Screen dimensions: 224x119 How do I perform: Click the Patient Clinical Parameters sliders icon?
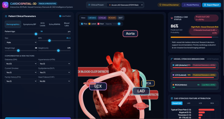click(x=6, y=16)
